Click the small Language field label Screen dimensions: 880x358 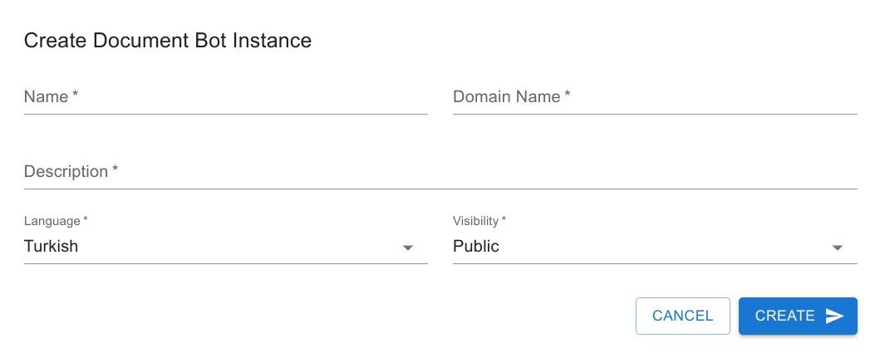56,221
